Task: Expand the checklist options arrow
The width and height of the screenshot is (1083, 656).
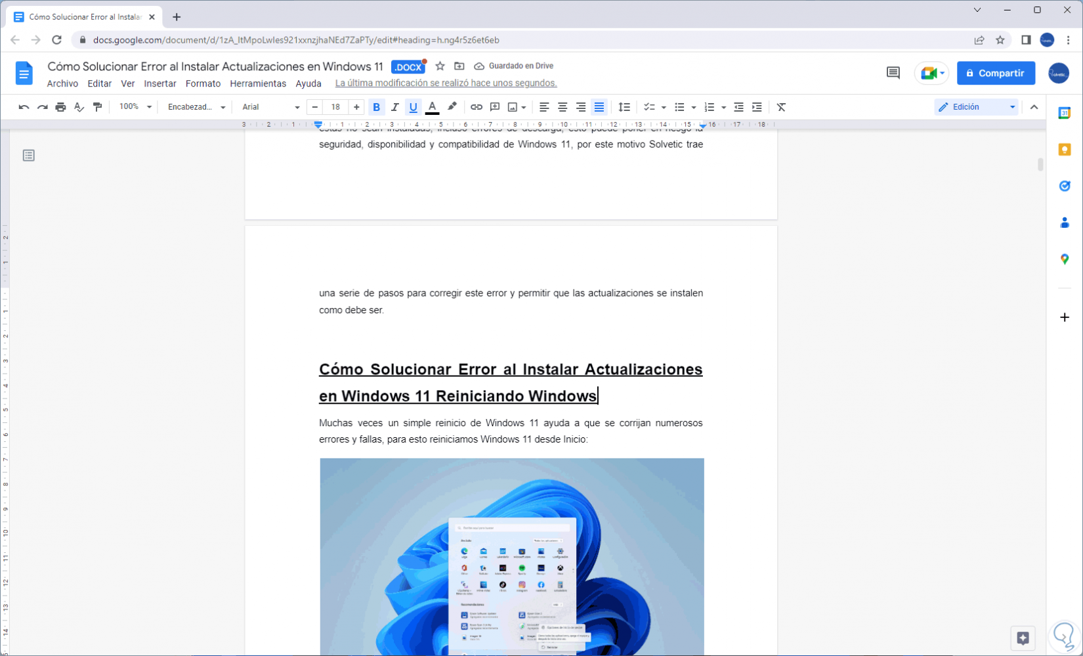Action: click(x=664, y=107)
